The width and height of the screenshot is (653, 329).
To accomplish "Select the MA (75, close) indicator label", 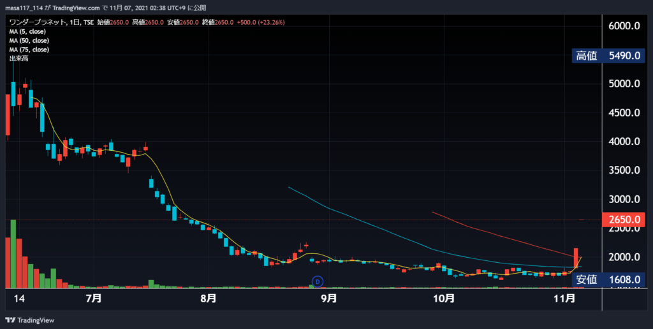I will [29, 50].
